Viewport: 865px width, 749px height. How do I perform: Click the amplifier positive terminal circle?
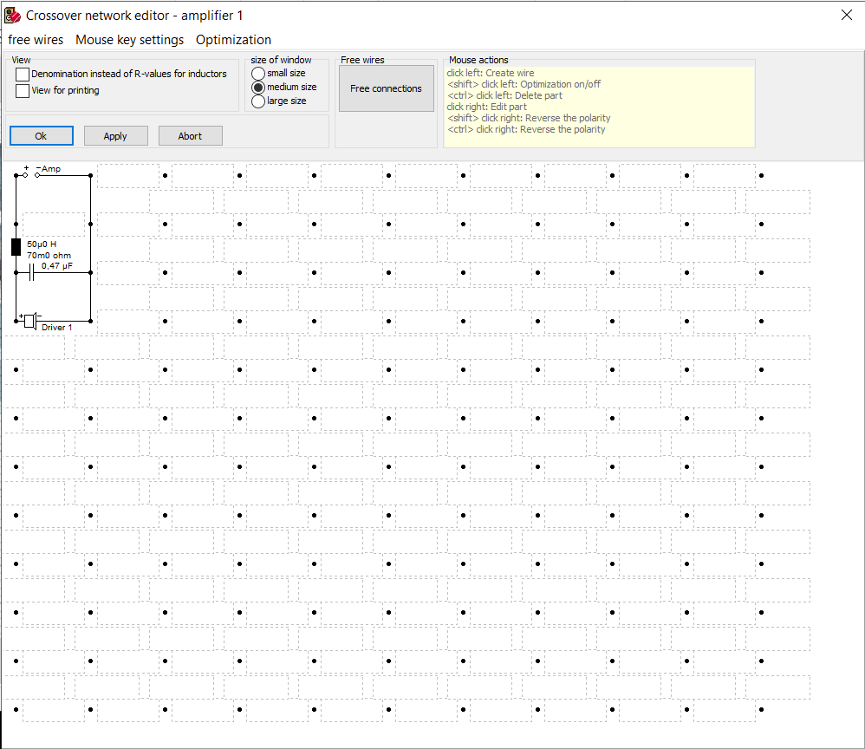point(25,175)
